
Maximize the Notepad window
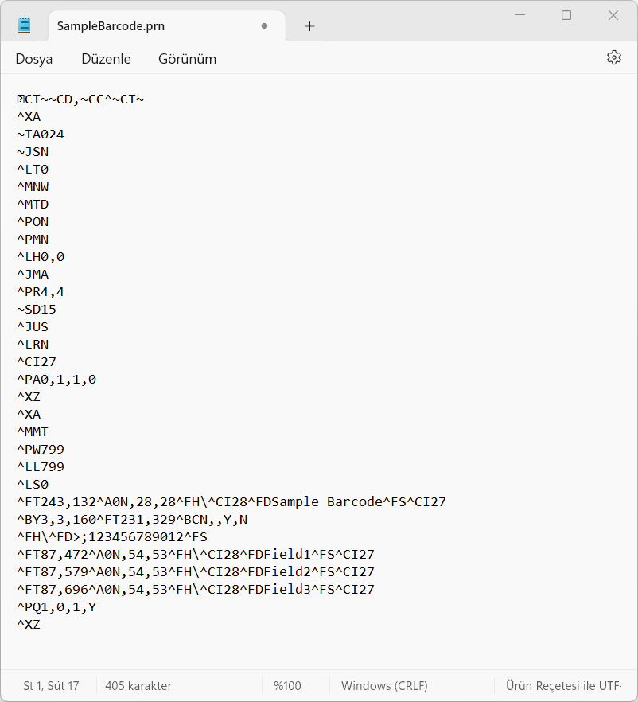coord(566,15)
